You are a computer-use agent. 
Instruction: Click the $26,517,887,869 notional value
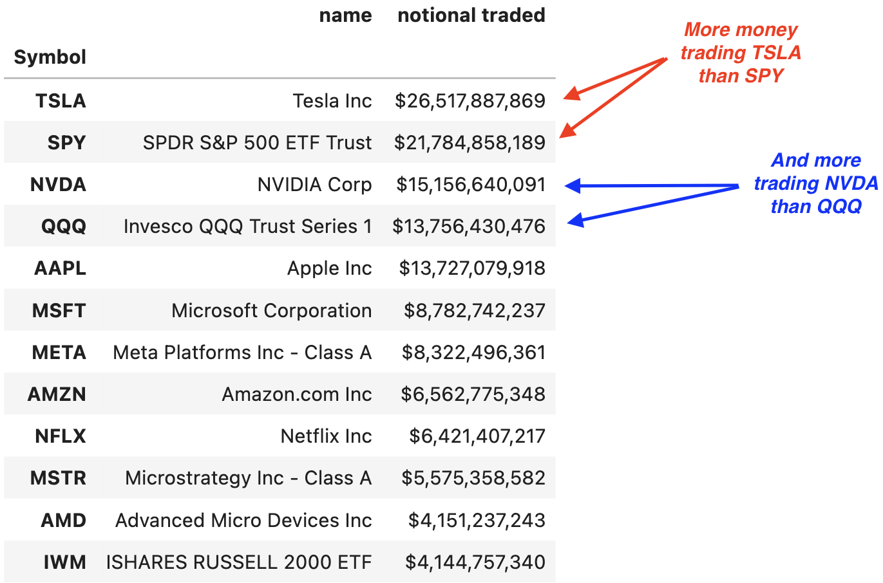470,101
